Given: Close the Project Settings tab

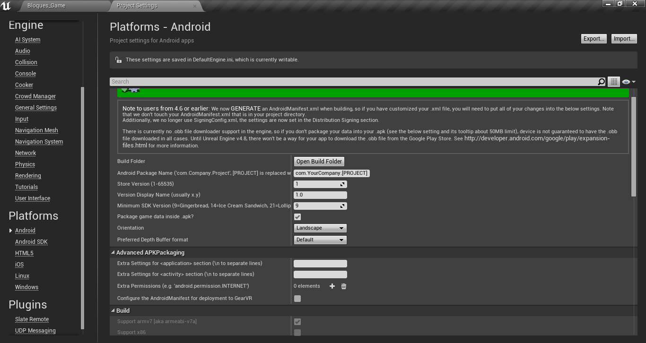Looking at the screenshot, I should click(x=195, y=6).
